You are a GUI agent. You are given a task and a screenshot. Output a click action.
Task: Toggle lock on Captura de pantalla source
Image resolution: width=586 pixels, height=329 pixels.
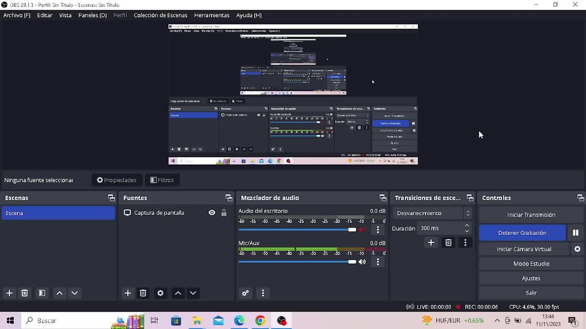click(x=224, y=212)
